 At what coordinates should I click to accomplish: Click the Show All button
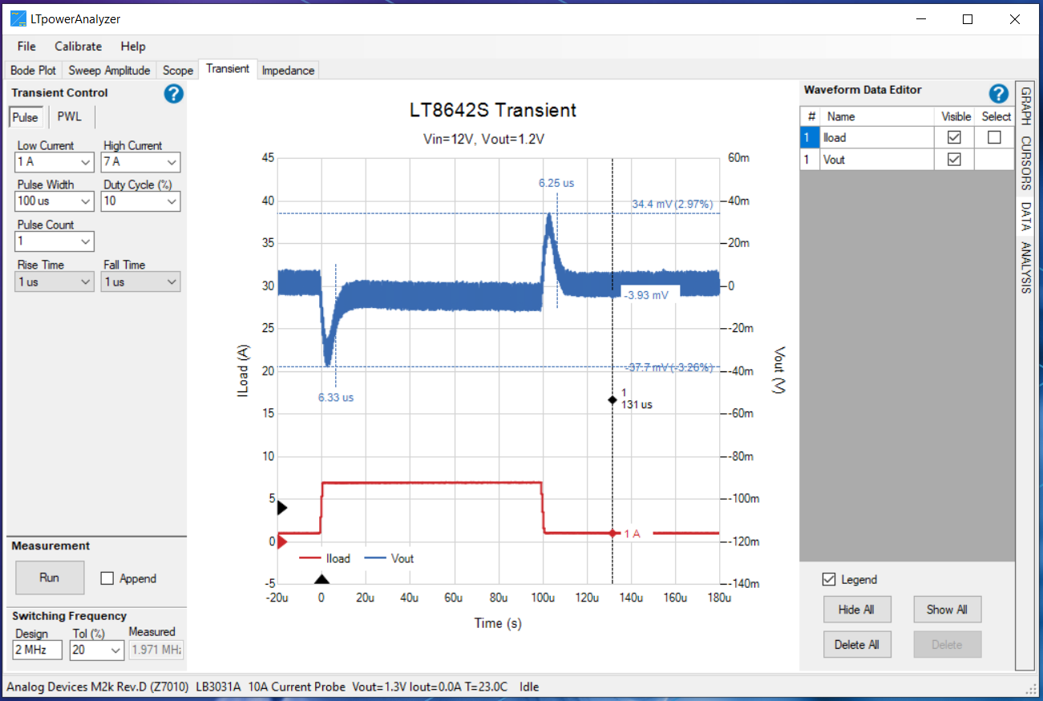coord(947,609)
